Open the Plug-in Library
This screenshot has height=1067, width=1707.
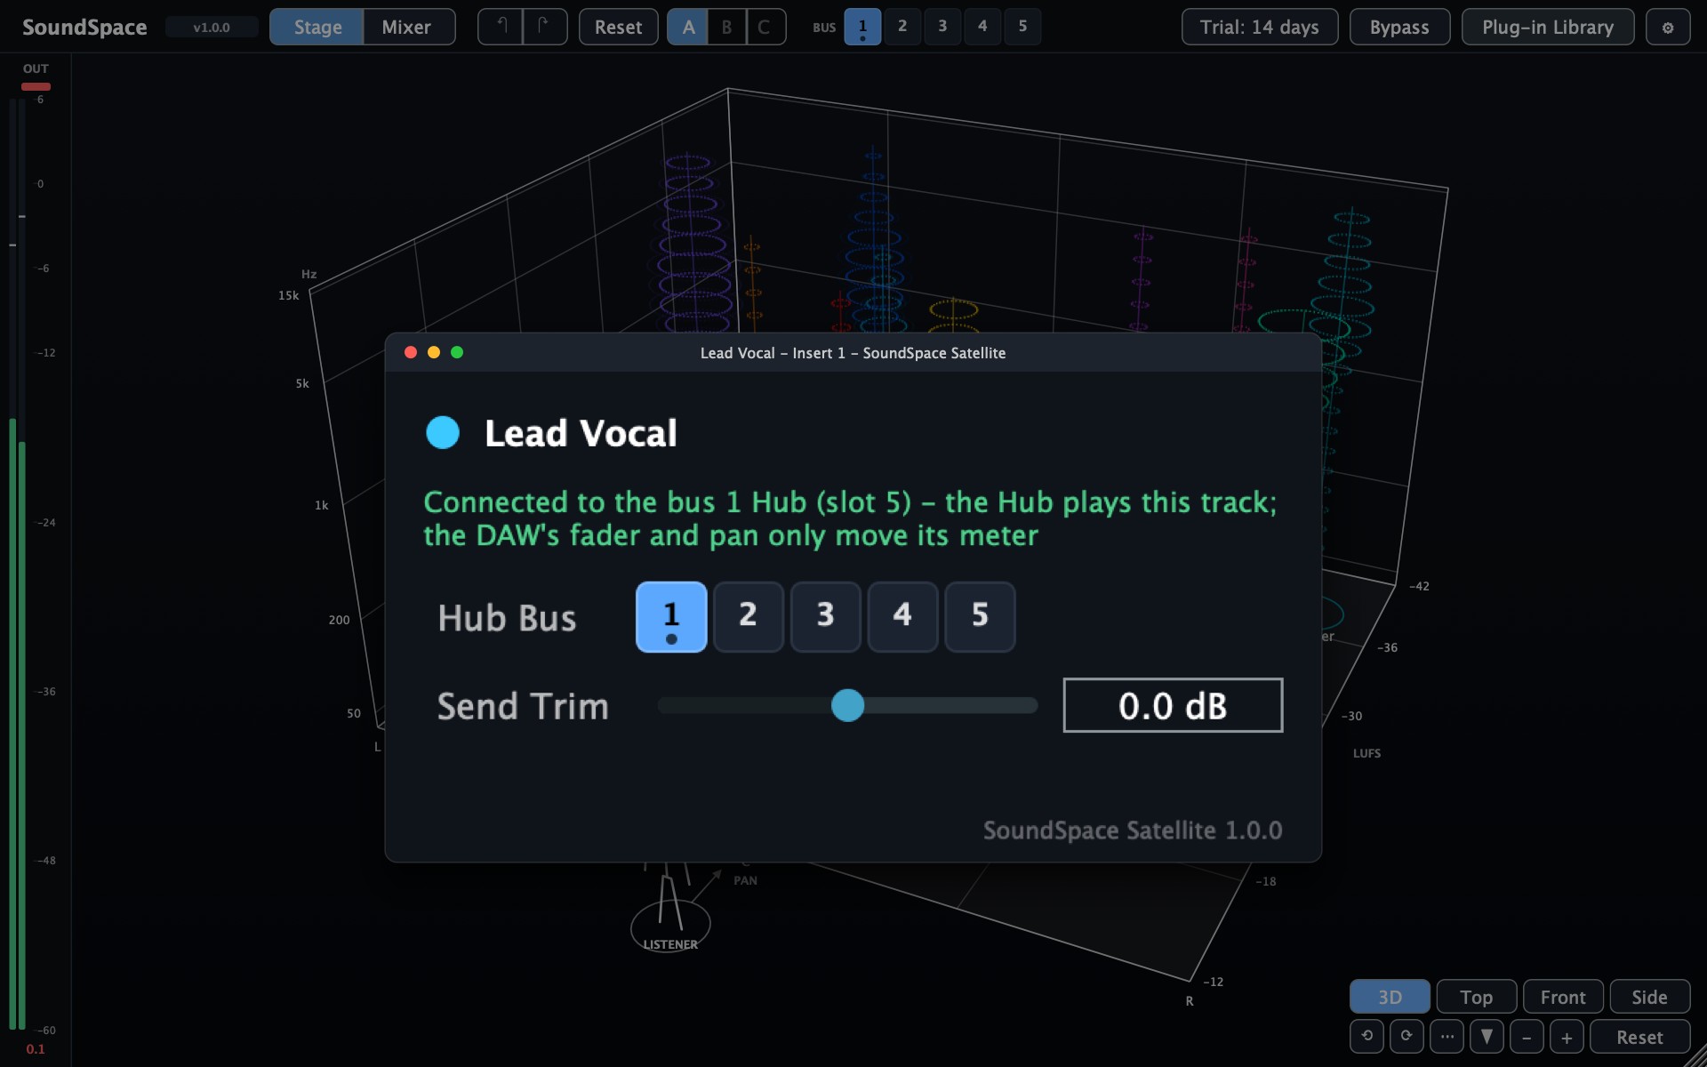(x=1548, y=27)
